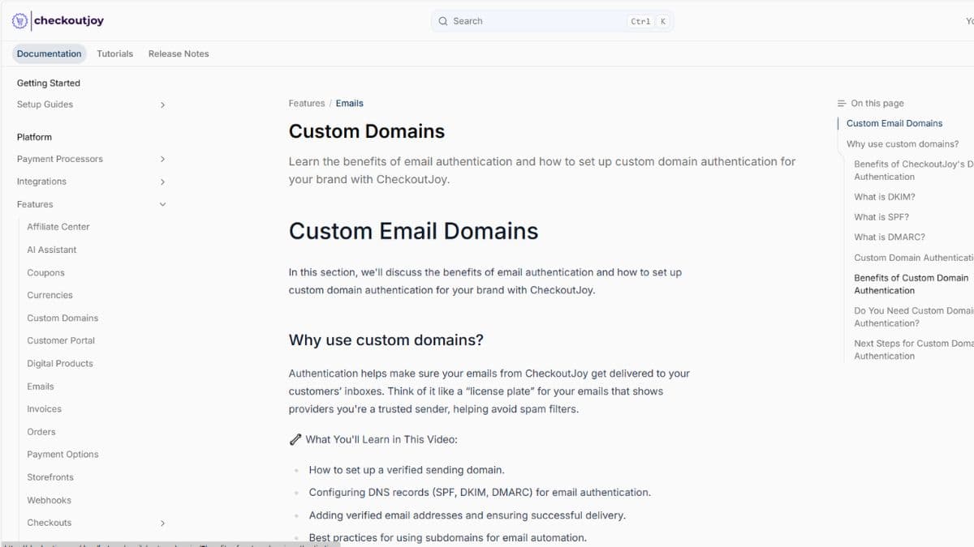Image resolution: width=974 pixels, height=547 pixels.
Task: Click How to set up verified sending domain bullet
Action: point(407,470)
